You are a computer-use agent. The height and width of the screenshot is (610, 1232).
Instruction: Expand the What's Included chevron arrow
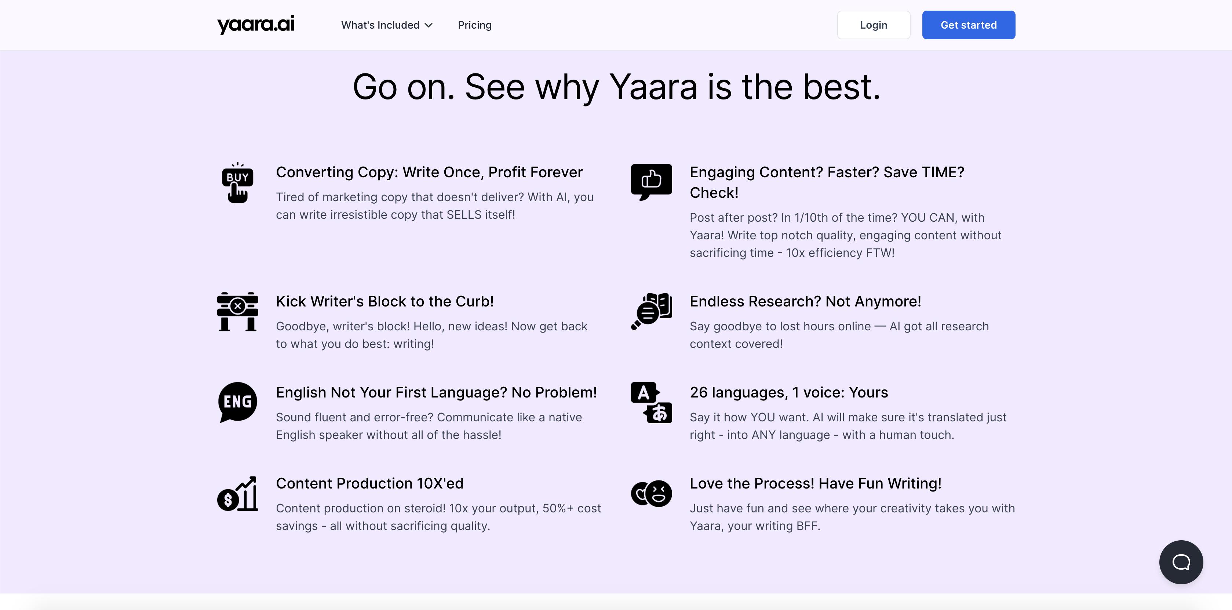[x=429, y=25]
